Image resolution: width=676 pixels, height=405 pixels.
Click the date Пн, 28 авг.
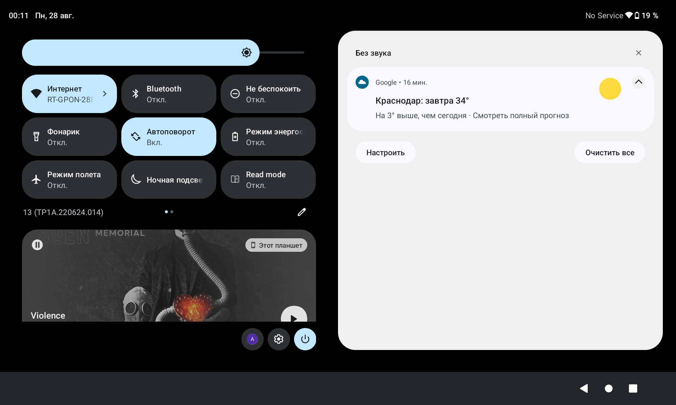coord(54,16)
